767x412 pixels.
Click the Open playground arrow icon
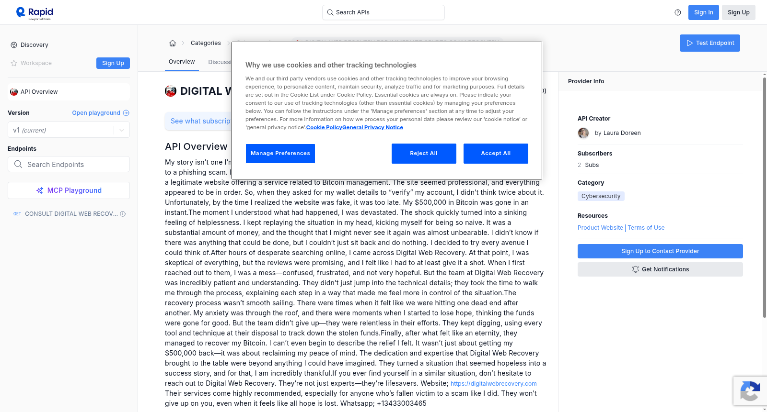tap(126, 113)
